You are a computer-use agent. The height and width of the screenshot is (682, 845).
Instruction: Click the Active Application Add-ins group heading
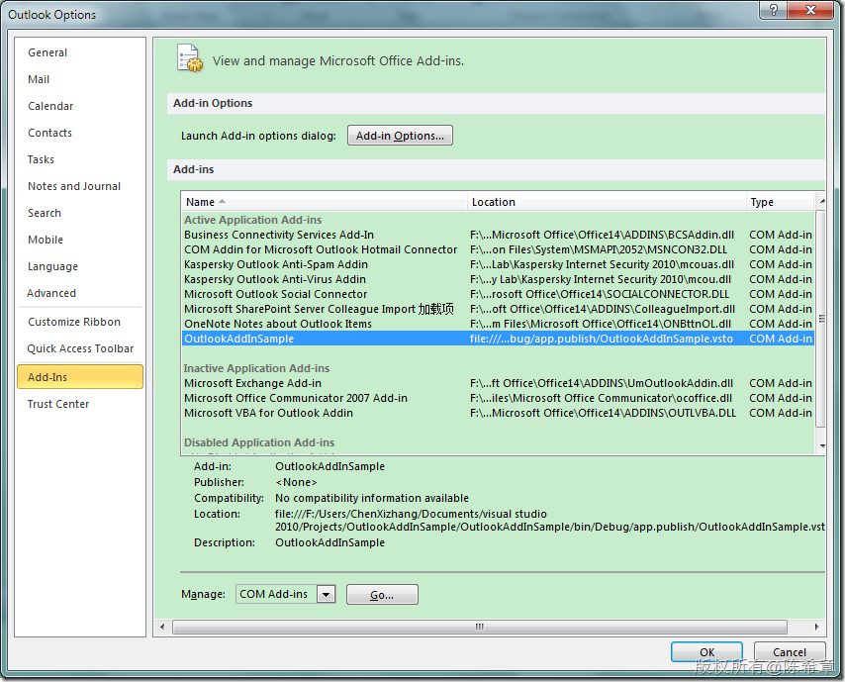click(x=252, y=220)
